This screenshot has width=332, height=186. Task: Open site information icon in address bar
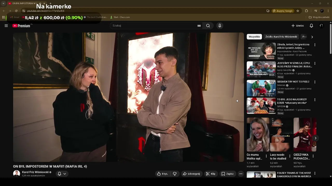[24, 11]
